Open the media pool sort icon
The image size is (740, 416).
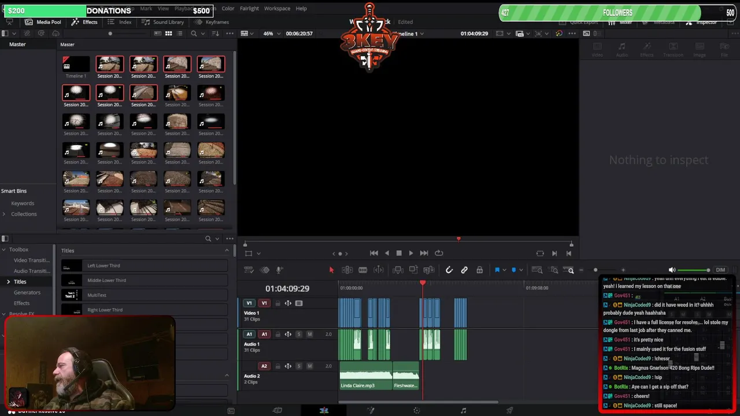(x=216, y=34)
